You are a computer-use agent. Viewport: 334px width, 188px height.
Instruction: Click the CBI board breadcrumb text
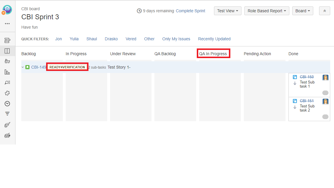[30, 9]
